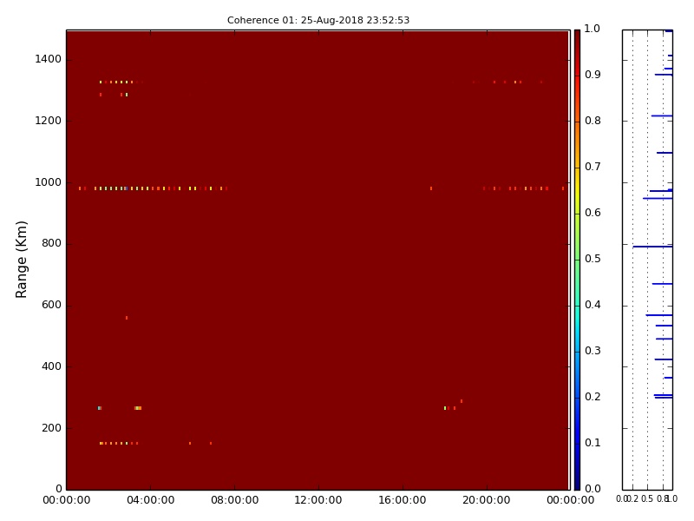This screenshot has height=521, width=694.
Task: Click the colorbar 0.5 label
Action: [x=593, y=259]
